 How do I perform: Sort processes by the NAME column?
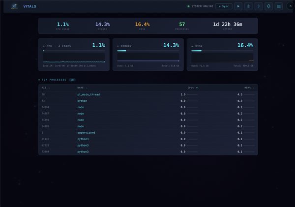[83, 88]
